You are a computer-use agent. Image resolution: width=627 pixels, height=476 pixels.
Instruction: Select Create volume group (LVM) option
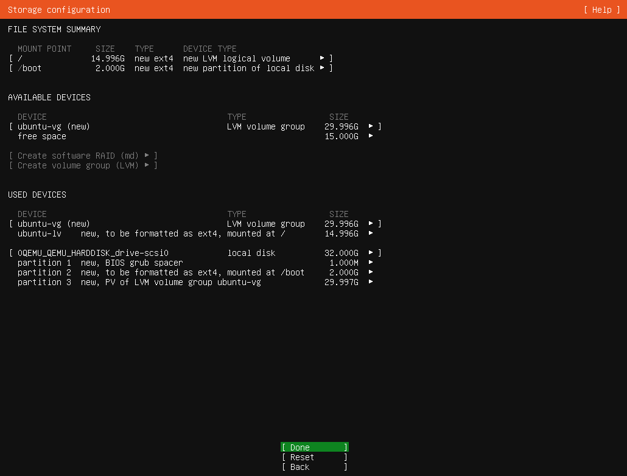click(83, 165)
